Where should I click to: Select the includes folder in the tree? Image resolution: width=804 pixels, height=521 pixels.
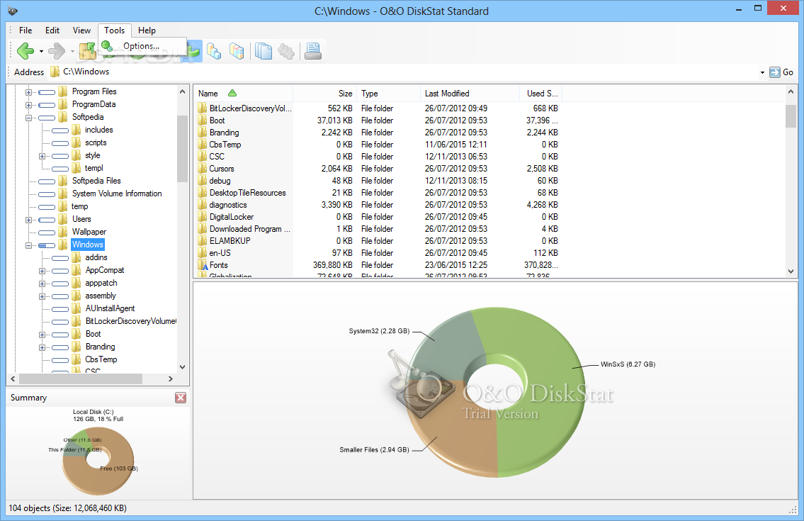tap(99, 130)
